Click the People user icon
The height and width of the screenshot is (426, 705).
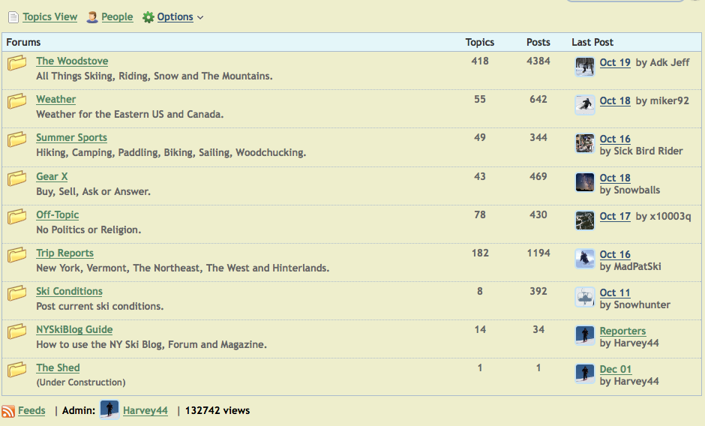(92, 16)
